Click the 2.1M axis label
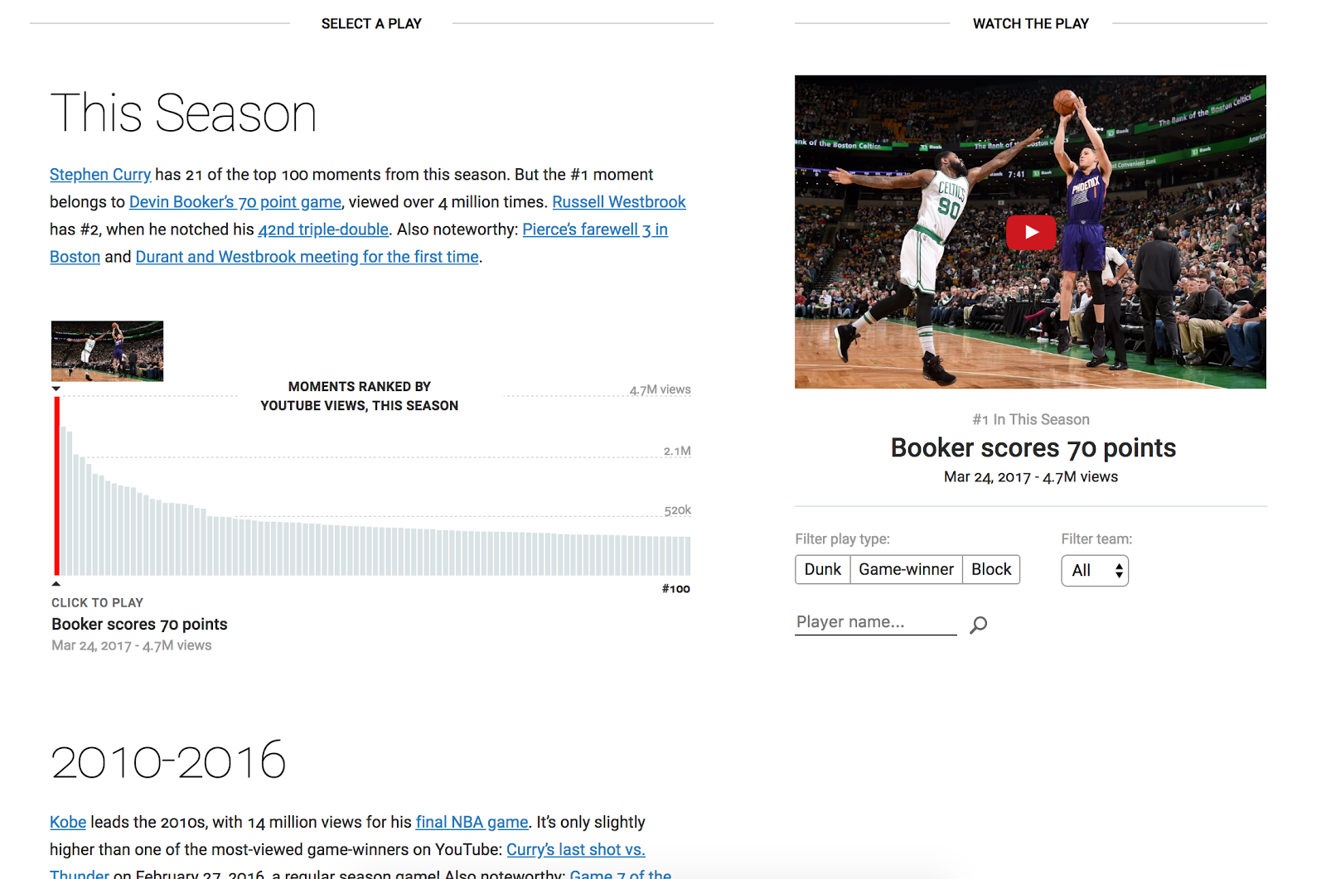Viewport: 1326px width, 879px height. (x=677, y=451)
